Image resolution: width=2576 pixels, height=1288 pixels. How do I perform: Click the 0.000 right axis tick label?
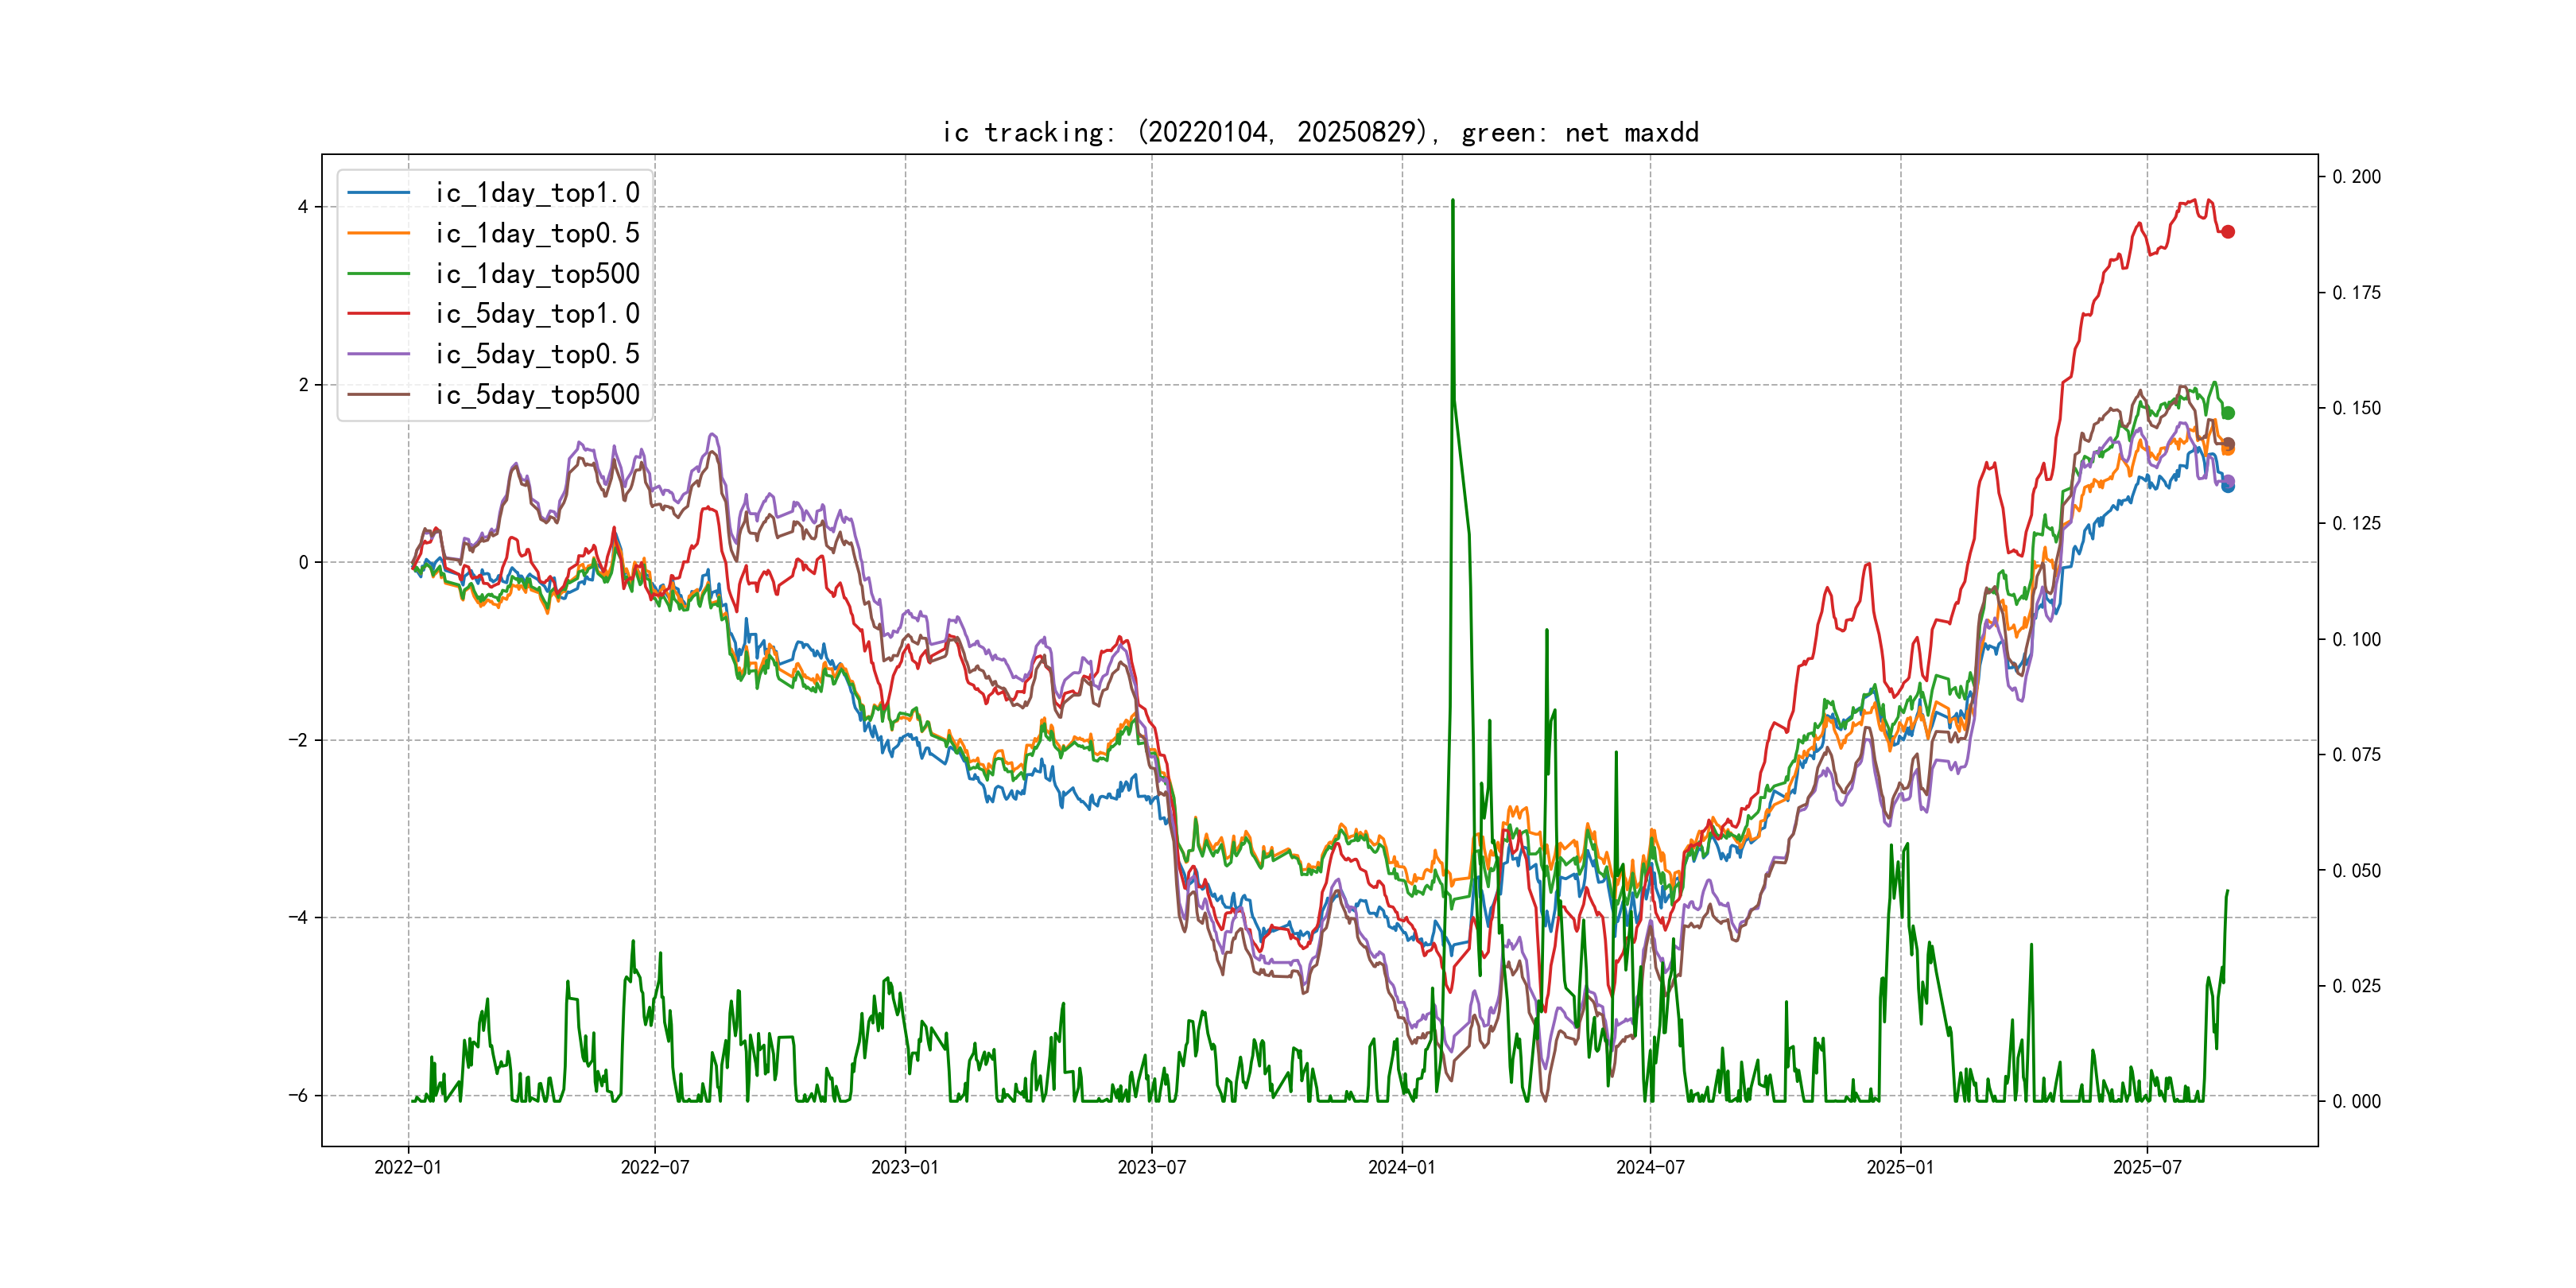coord(2356,1101)
